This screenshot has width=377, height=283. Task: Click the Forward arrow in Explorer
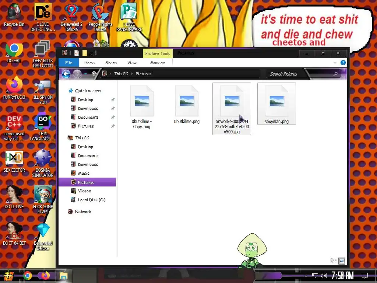pyautogui.click(x=77, y=74)
